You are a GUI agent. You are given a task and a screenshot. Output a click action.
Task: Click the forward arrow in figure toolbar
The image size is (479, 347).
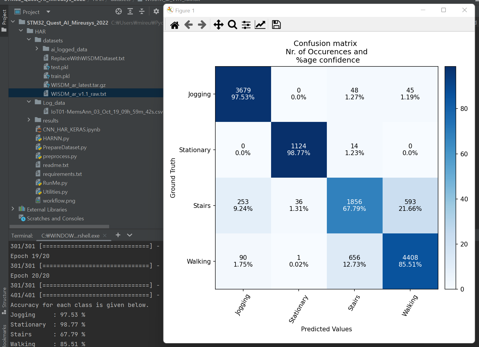202,25
